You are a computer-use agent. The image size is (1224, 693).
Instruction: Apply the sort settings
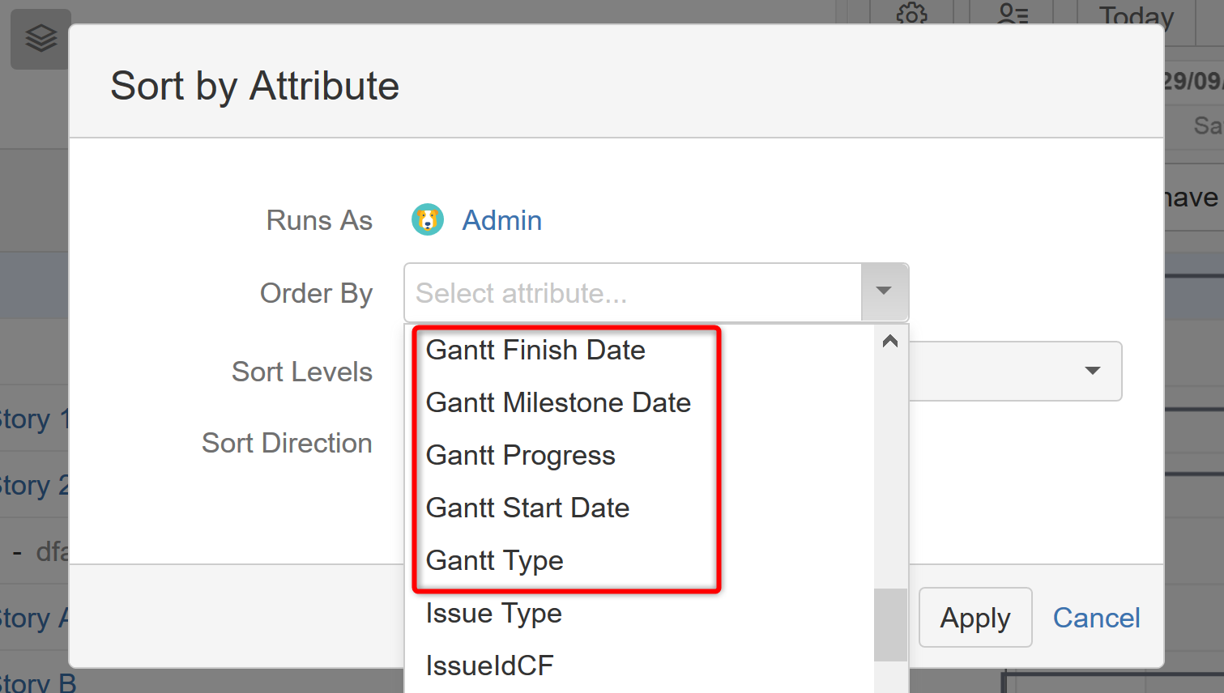coord(975,617)
